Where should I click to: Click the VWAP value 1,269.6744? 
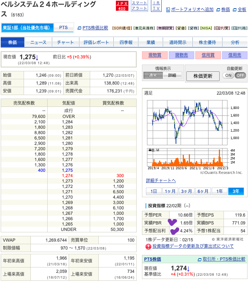tap(56, 240)
